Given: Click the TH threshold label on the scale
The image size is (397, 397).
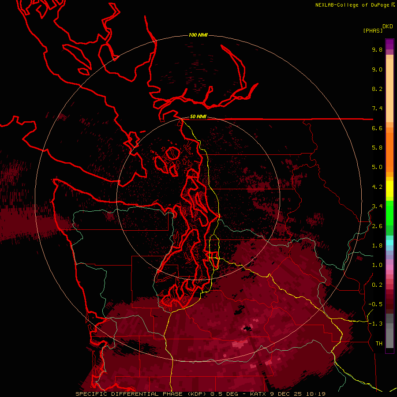Looking at the screenshot, I should point(379,344).
